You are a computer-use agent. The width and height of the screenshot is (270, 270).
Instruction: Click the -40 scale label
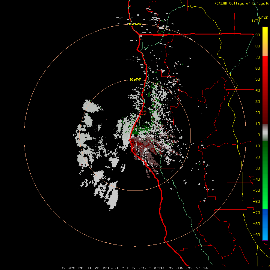[256, 179]
